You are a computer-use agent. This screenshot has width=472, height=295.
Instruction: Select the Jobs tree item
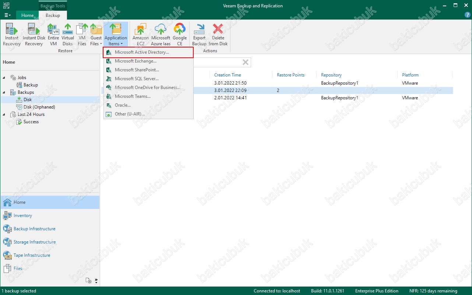pos(18,78)
